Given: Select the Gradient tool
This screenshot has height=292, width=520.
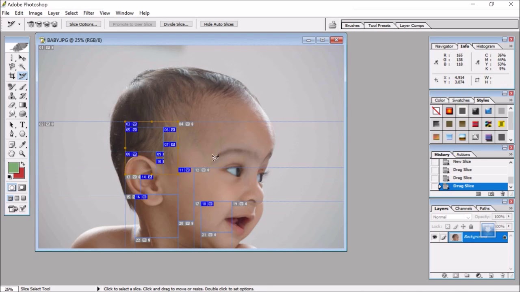Looking at the screenshot, I should [x=22, y=105].
